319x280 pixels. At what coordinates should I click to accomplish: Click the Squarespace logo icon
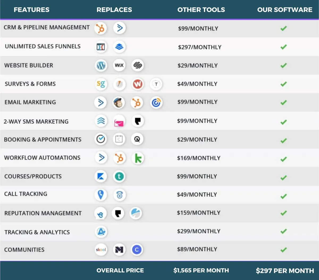137,65
